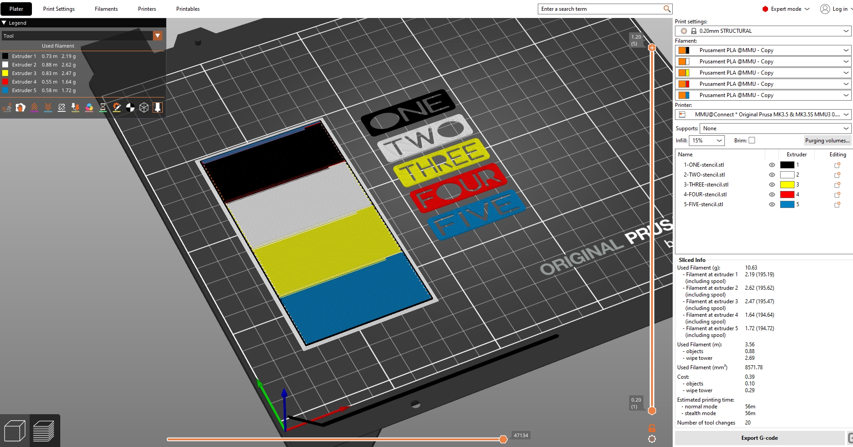Click yellow extruder swatch for 3-THREE-stencil.stl

pos(787,185)
